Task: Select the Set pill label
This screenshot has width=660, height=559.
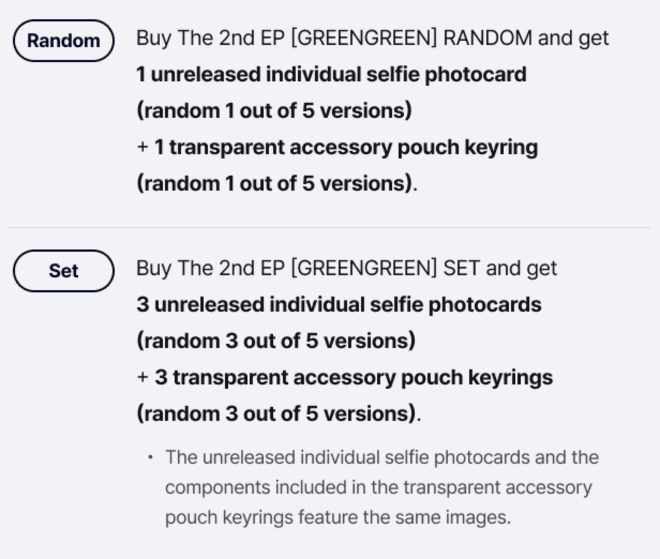Action: click(x=63, y=270)
